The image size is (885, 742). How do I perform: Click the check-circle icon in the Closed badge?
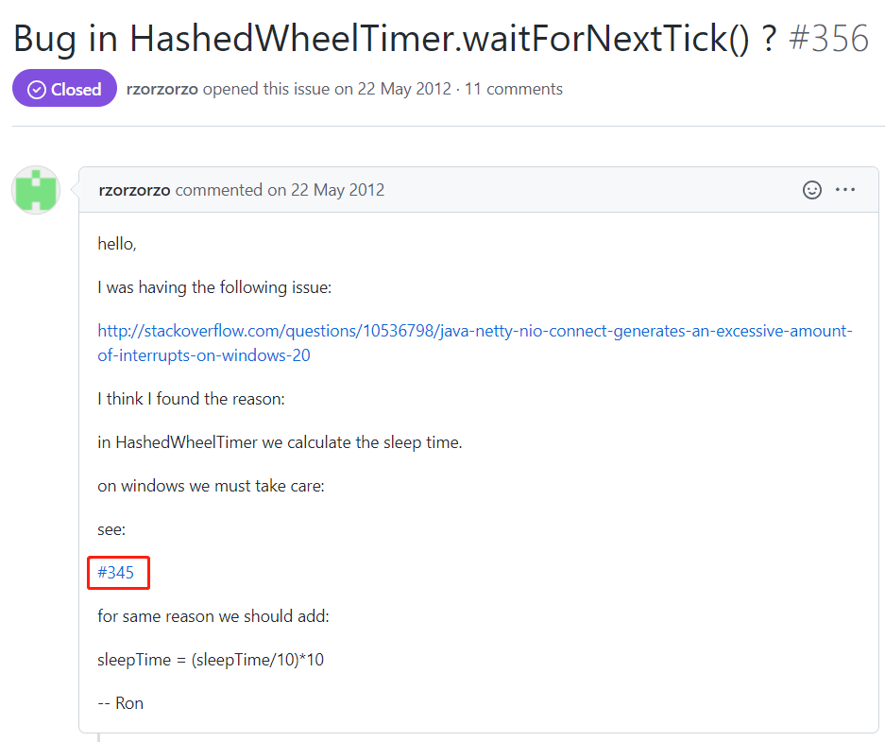[x=37, y=90]
